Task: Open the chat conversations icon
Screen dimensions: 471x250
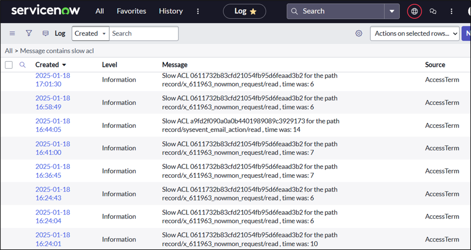Action: [x=433, y=11]
